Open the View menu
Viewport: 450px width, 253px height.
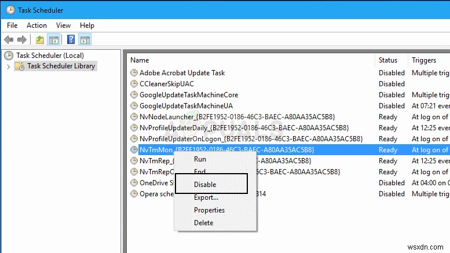pos(64,25)
